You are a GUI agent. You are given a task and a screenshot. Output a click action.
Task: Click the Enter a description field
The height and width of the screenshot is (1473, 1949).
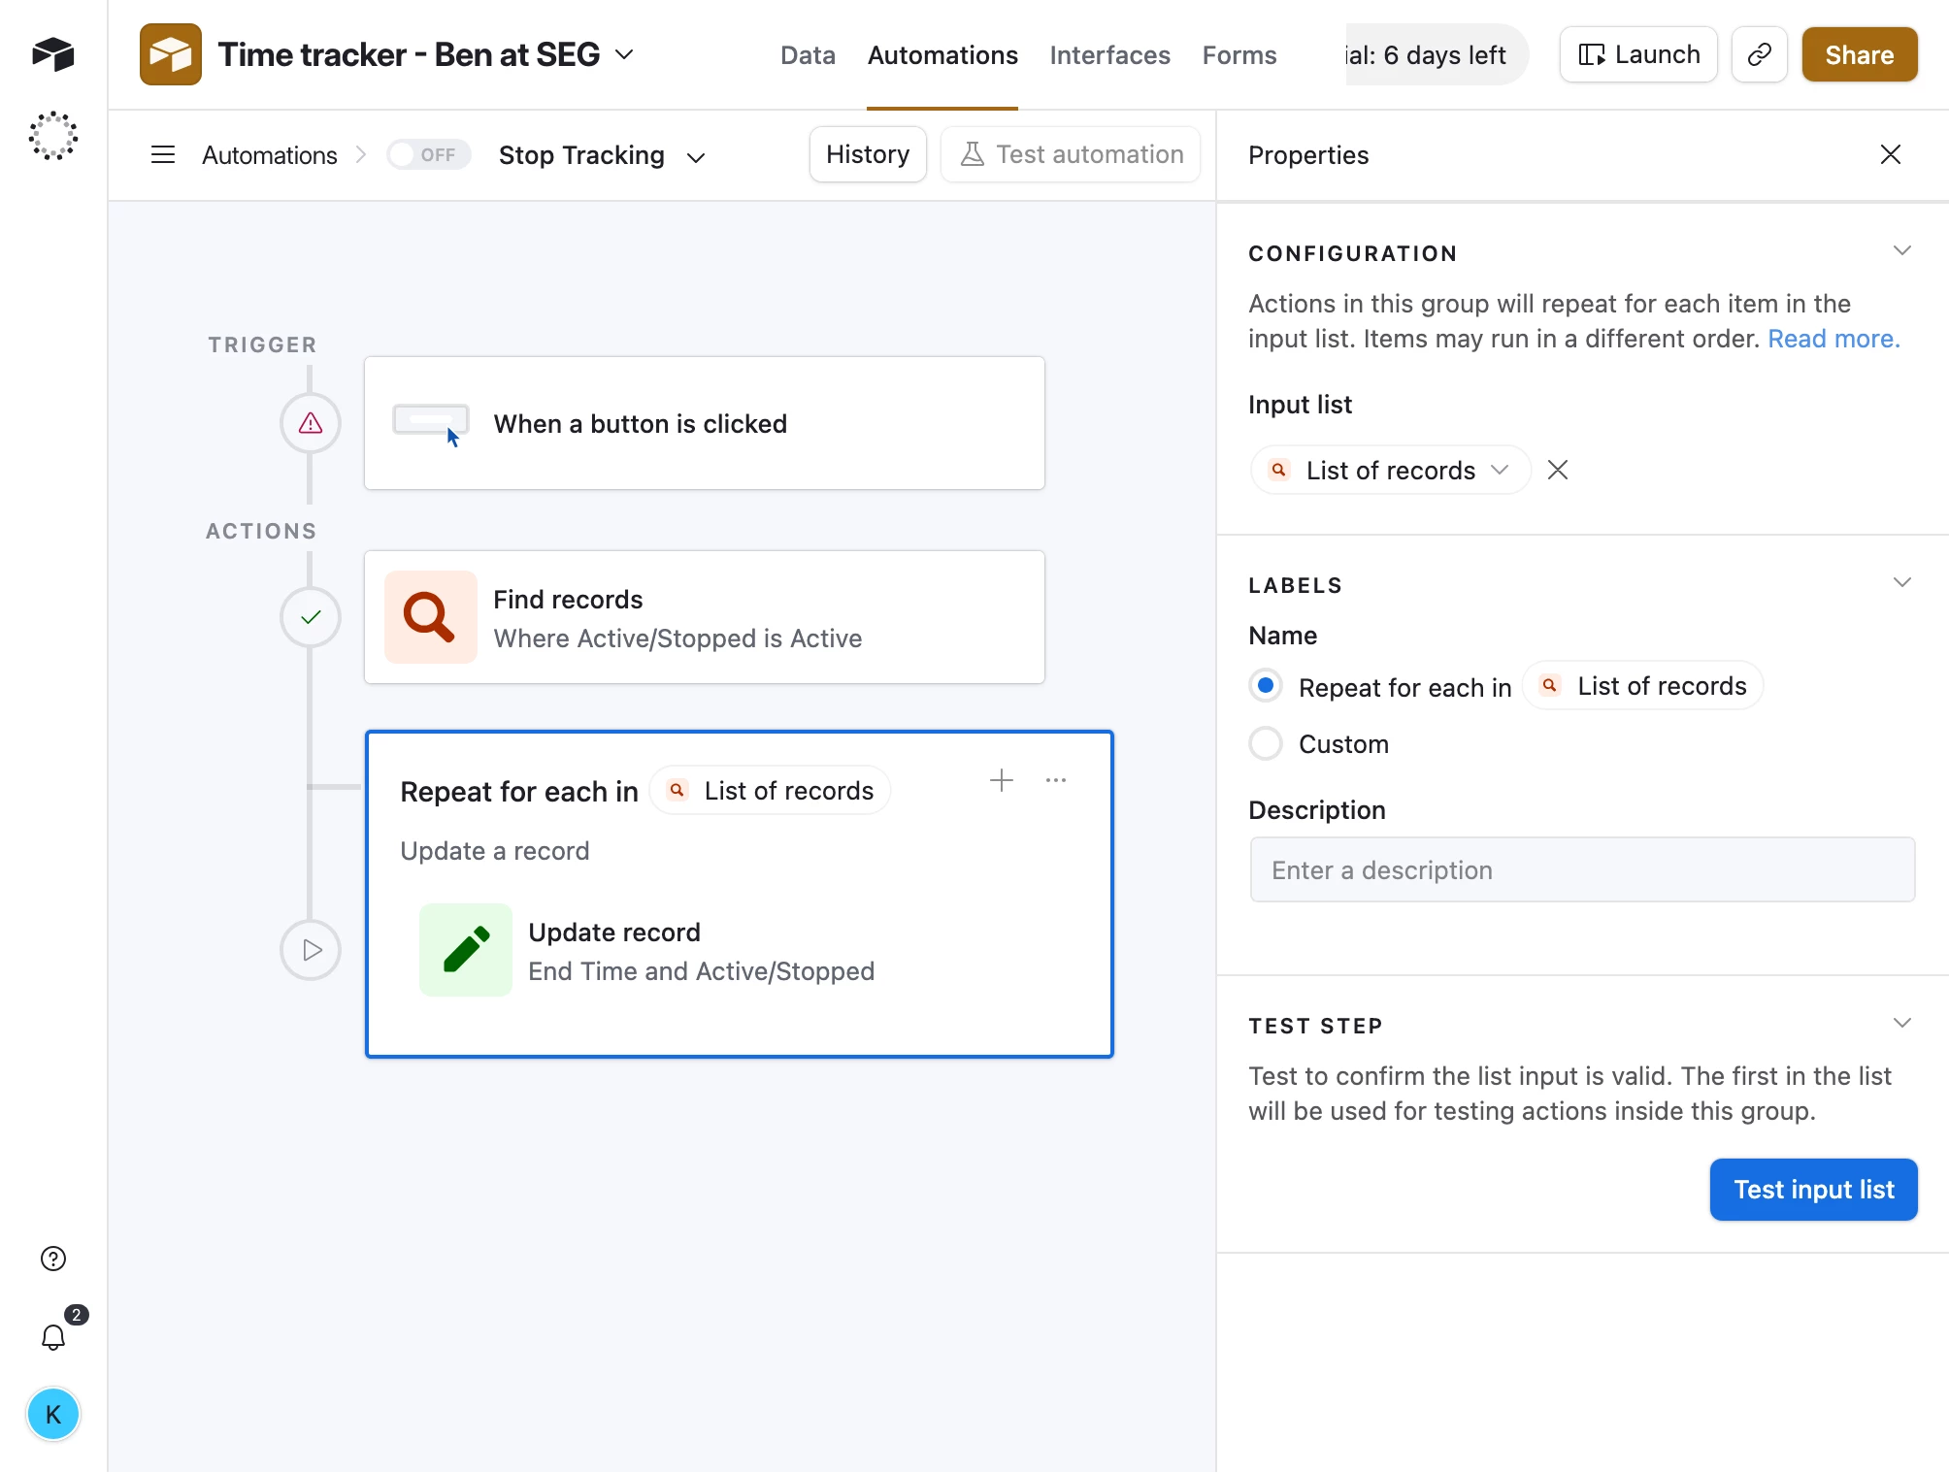(1581, 870)
